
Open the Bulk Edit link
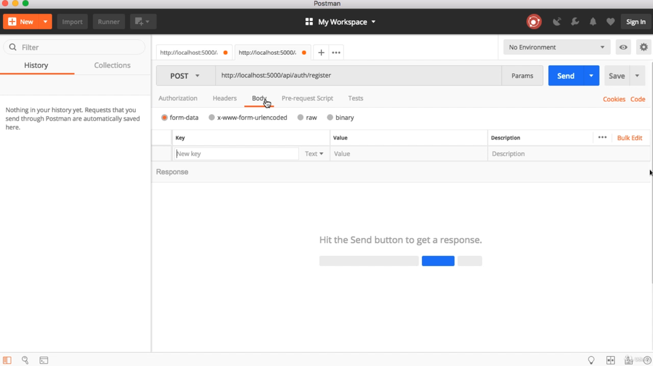point(629,138)
